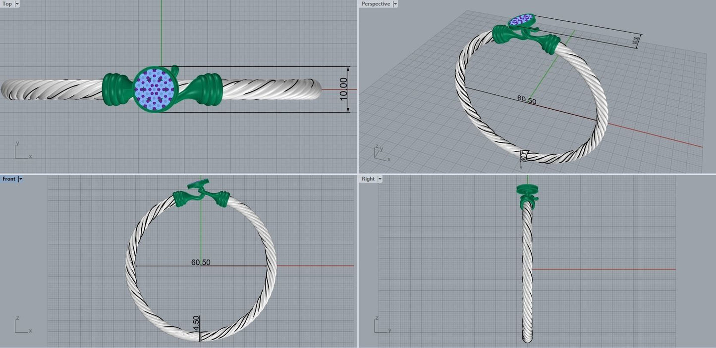
Task: Open the Top viewport dropdown arrow
Action: pyautogui.click(x=17, y=4)
